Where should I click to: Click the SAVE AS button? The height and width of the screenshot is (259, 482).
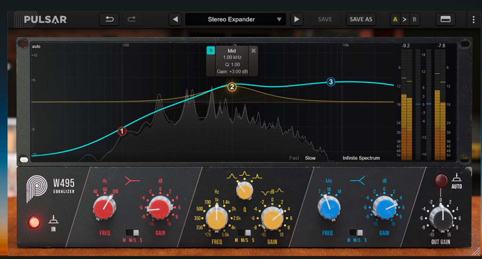[x=361, y=19]
